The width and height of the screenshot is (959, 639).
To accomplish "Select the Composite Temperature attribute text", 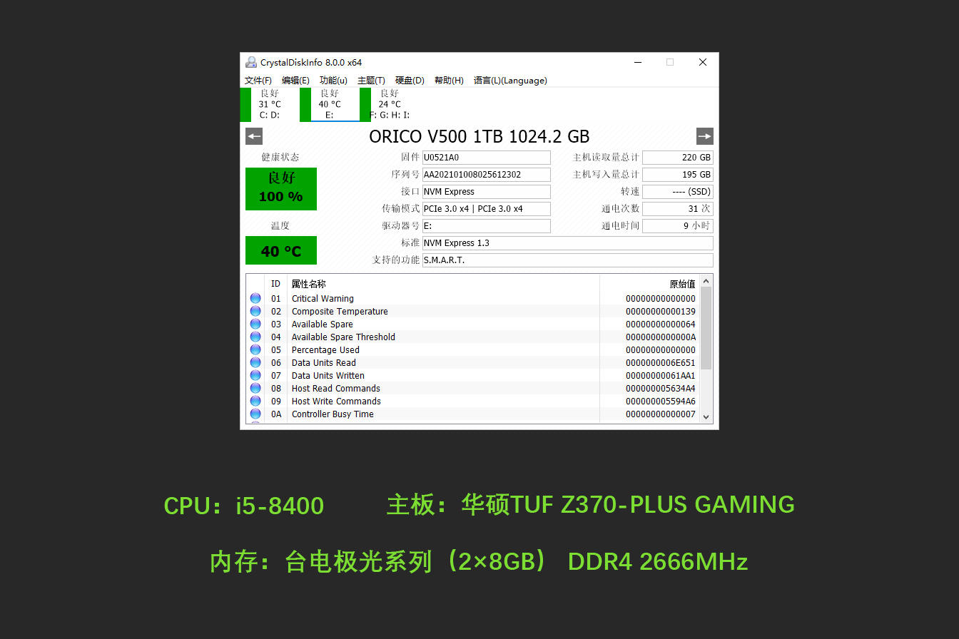I will click(x=340, y=312).
